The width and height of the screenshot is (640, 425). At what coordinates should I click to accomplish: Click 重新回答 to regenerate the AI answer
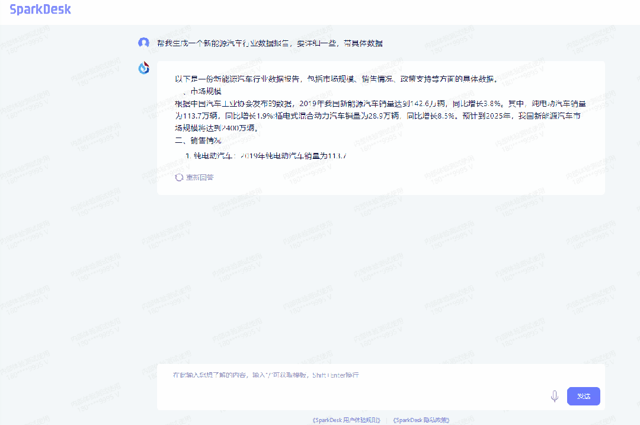pos(199,177)
